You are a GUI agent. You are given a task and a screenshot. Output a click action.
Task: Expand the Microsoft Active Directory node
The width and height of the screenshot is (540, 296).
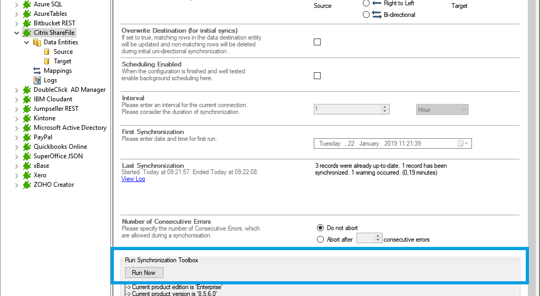17,128
